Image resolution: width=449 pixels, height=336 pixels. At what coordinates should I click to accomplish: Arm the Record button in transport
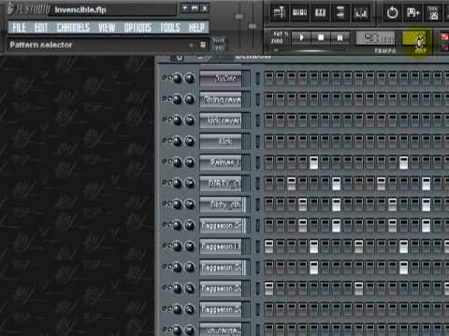340,37
